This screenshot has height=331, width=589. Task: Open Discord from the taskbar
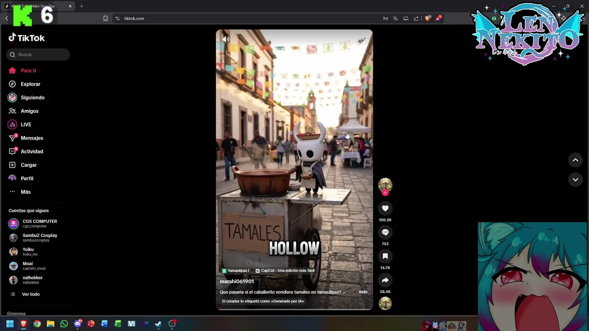tap(78, 324)
